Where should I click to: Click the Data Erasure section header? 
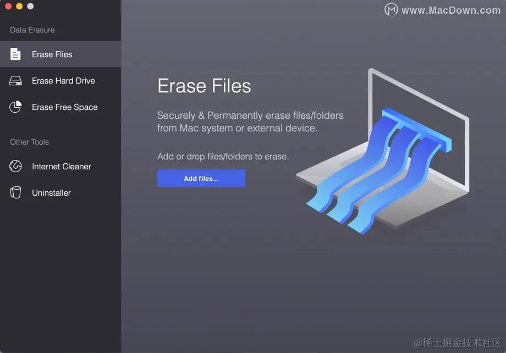point(32,30)
